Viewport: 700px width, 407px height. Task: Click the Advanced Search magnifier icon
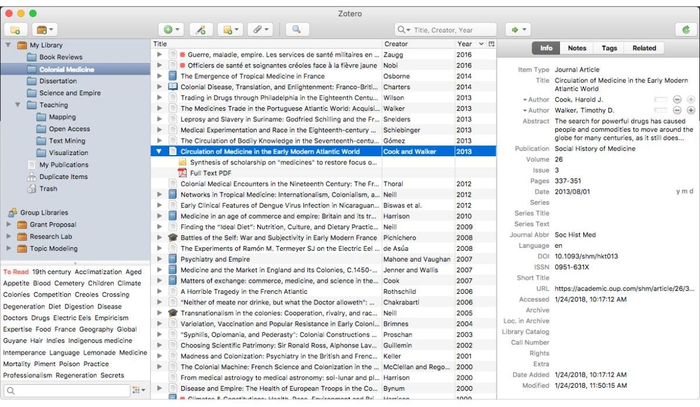click(296, 29)
